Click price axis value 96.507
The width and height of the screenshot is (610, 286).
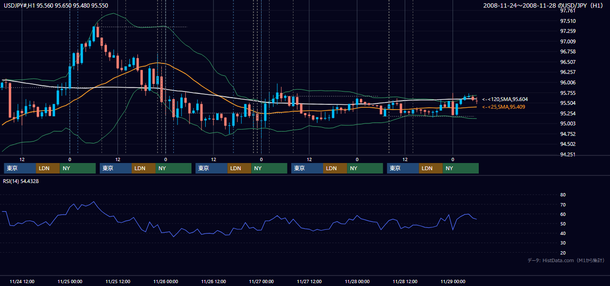pos(568,62)
